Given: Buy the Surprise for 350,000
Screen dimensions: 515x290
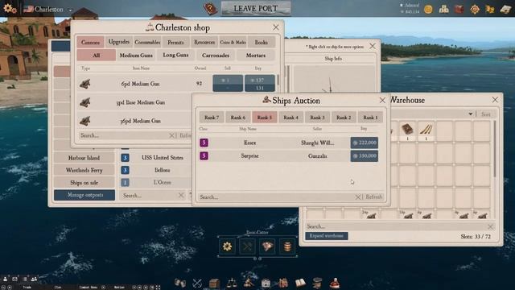Looking at the screenshot, I should click(x=365, y=155).
